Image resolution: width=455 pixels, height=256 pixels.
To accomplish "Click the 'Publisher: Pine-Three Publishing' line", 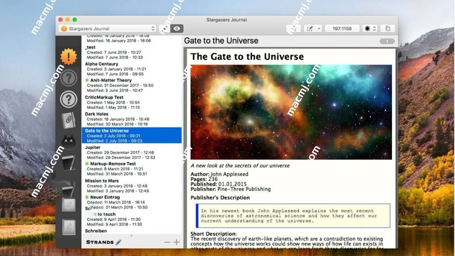I will pos(230,189).
